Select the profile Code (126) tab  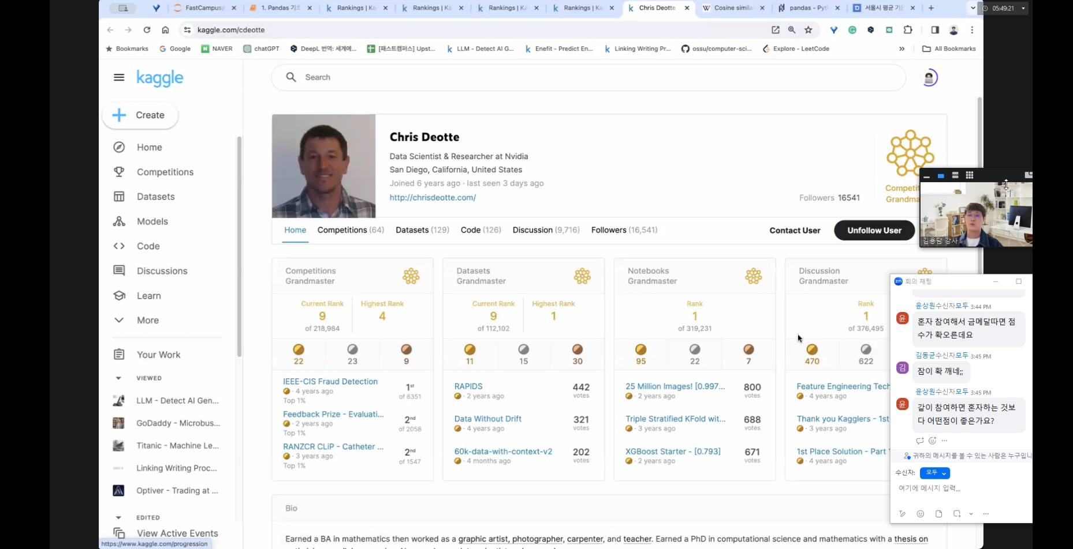click(481, 230)
